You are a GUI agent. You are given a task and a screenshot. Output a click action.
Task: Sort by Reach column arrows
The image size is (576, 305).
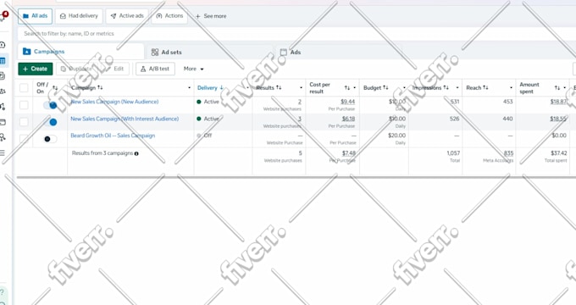485,88
